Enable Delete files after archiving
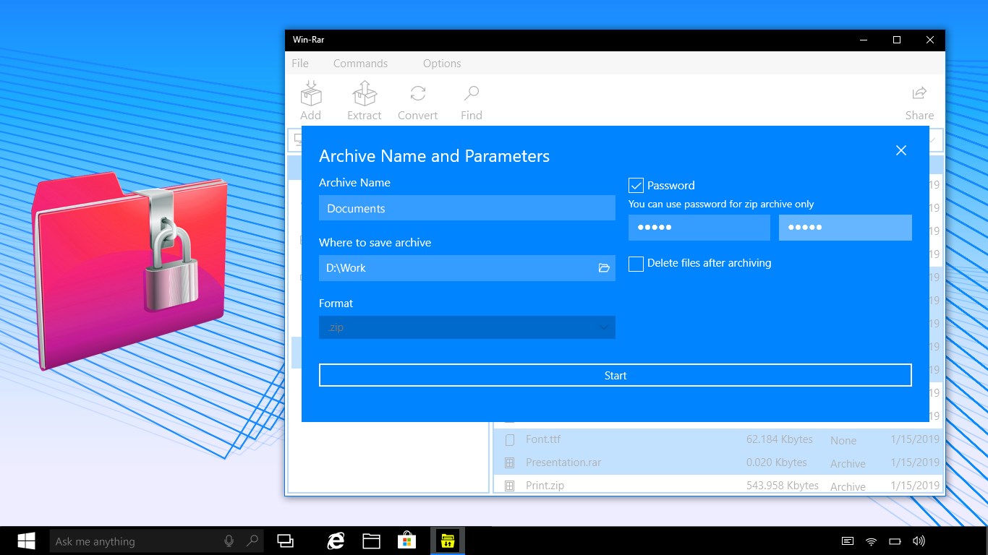The image size is (988, 555). coord(636,264)
